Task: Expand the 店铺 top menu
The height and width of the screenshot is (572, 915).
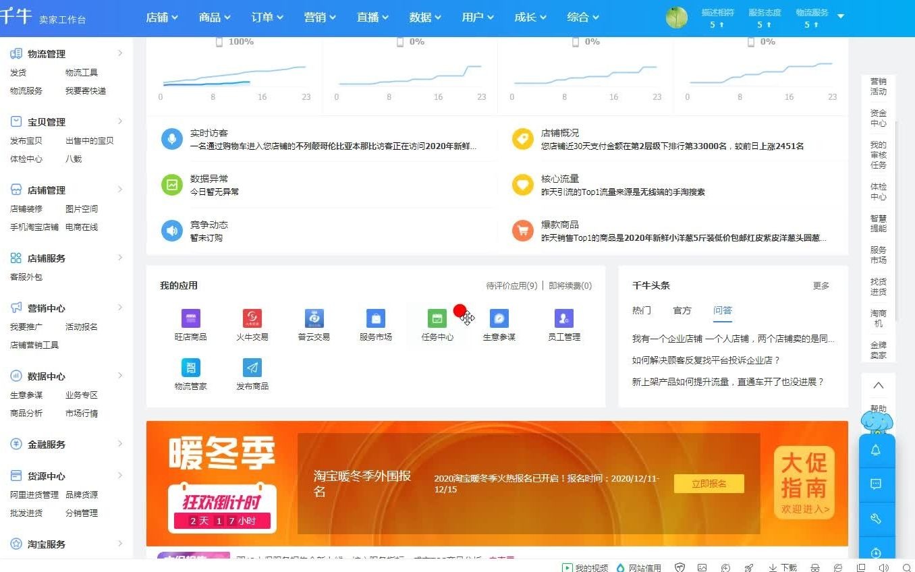Action: [162, 18]
